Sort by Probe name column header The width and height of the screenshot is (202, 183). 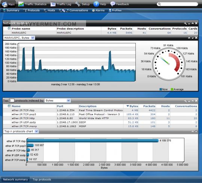click(x=21, y=28)
